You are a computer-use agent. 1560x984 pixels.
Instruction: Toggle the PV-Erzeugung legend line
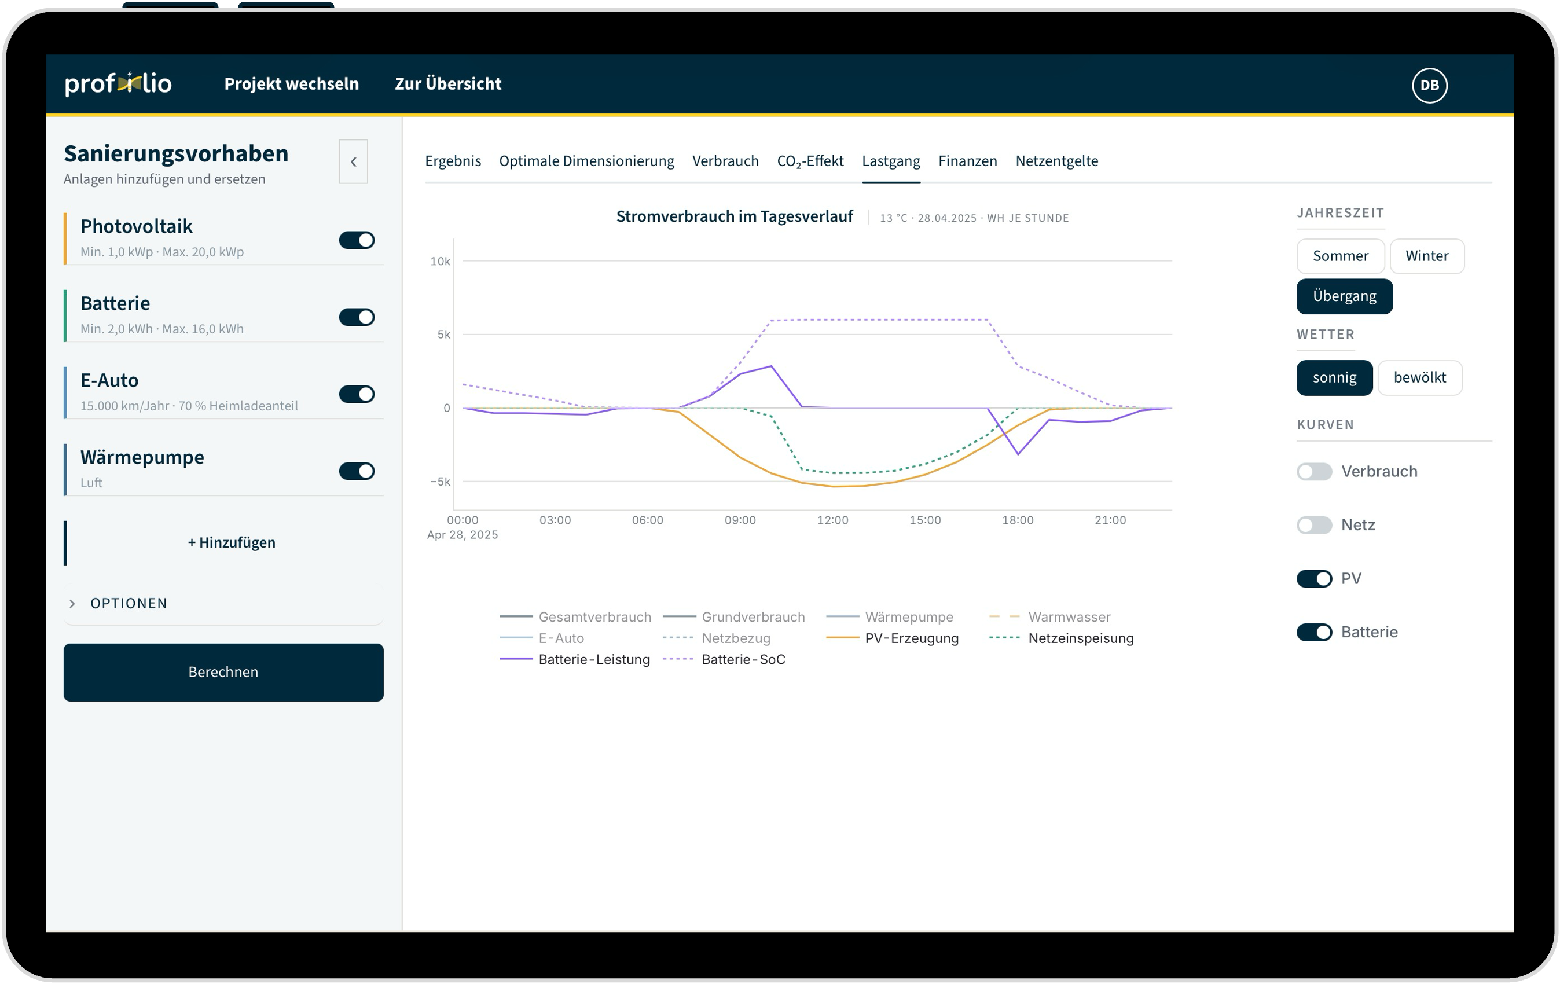(892, 638)
